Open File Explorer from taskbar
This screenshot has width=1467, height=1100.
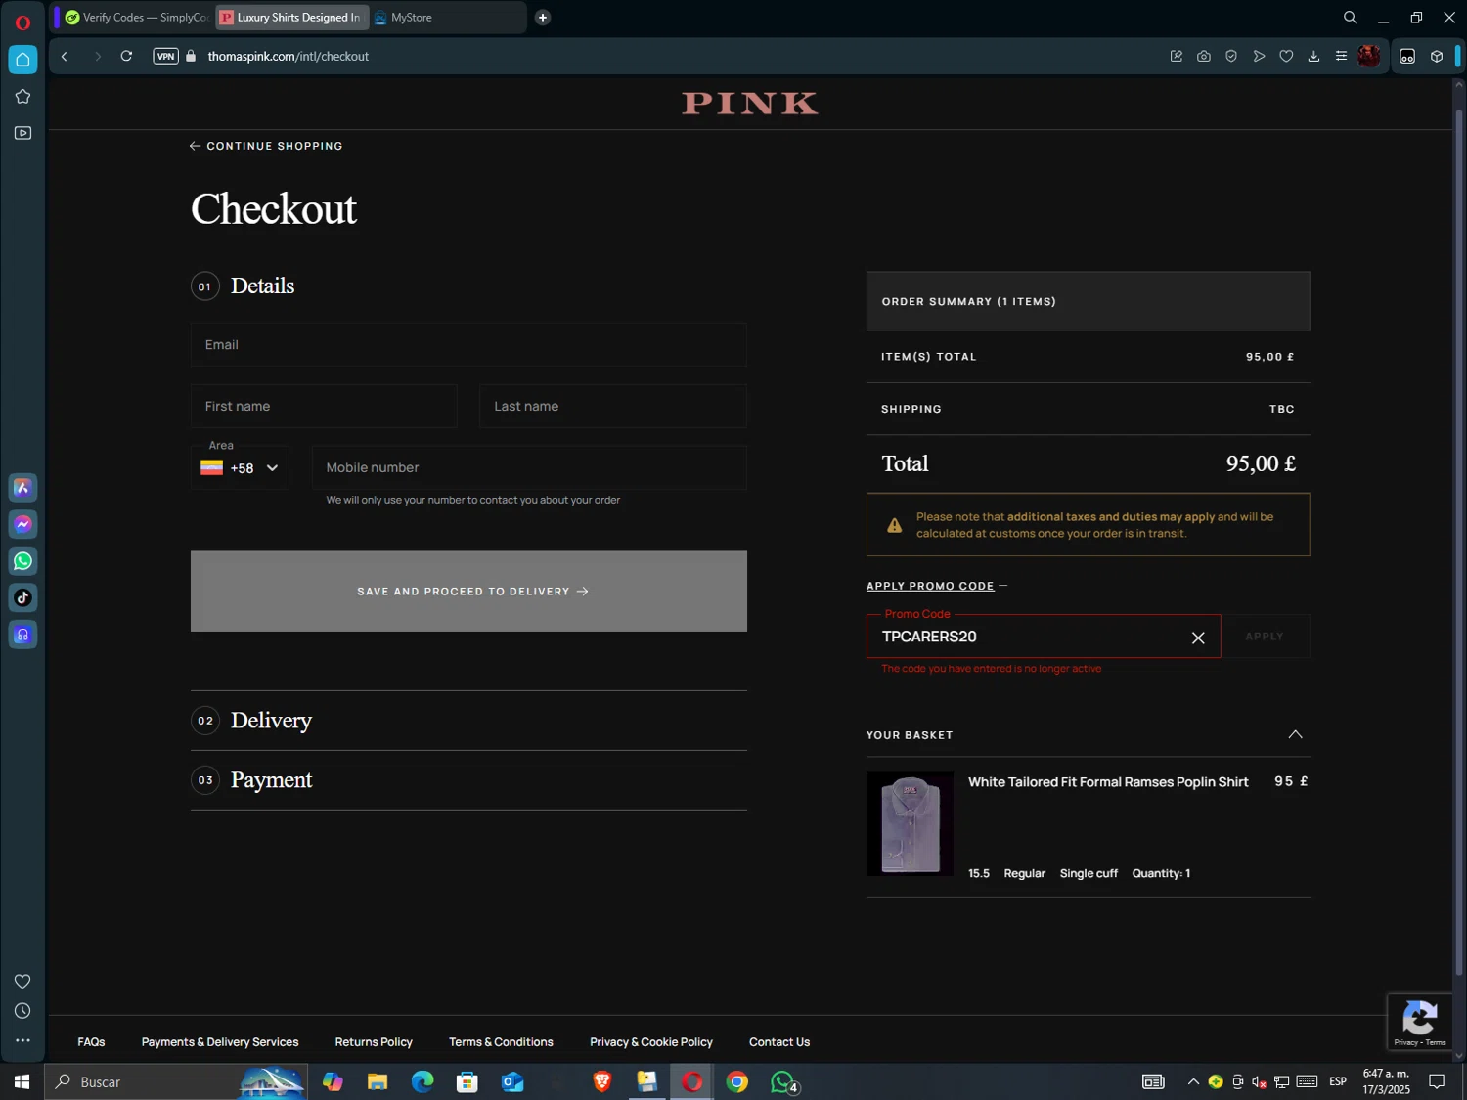click(378, 1081)
